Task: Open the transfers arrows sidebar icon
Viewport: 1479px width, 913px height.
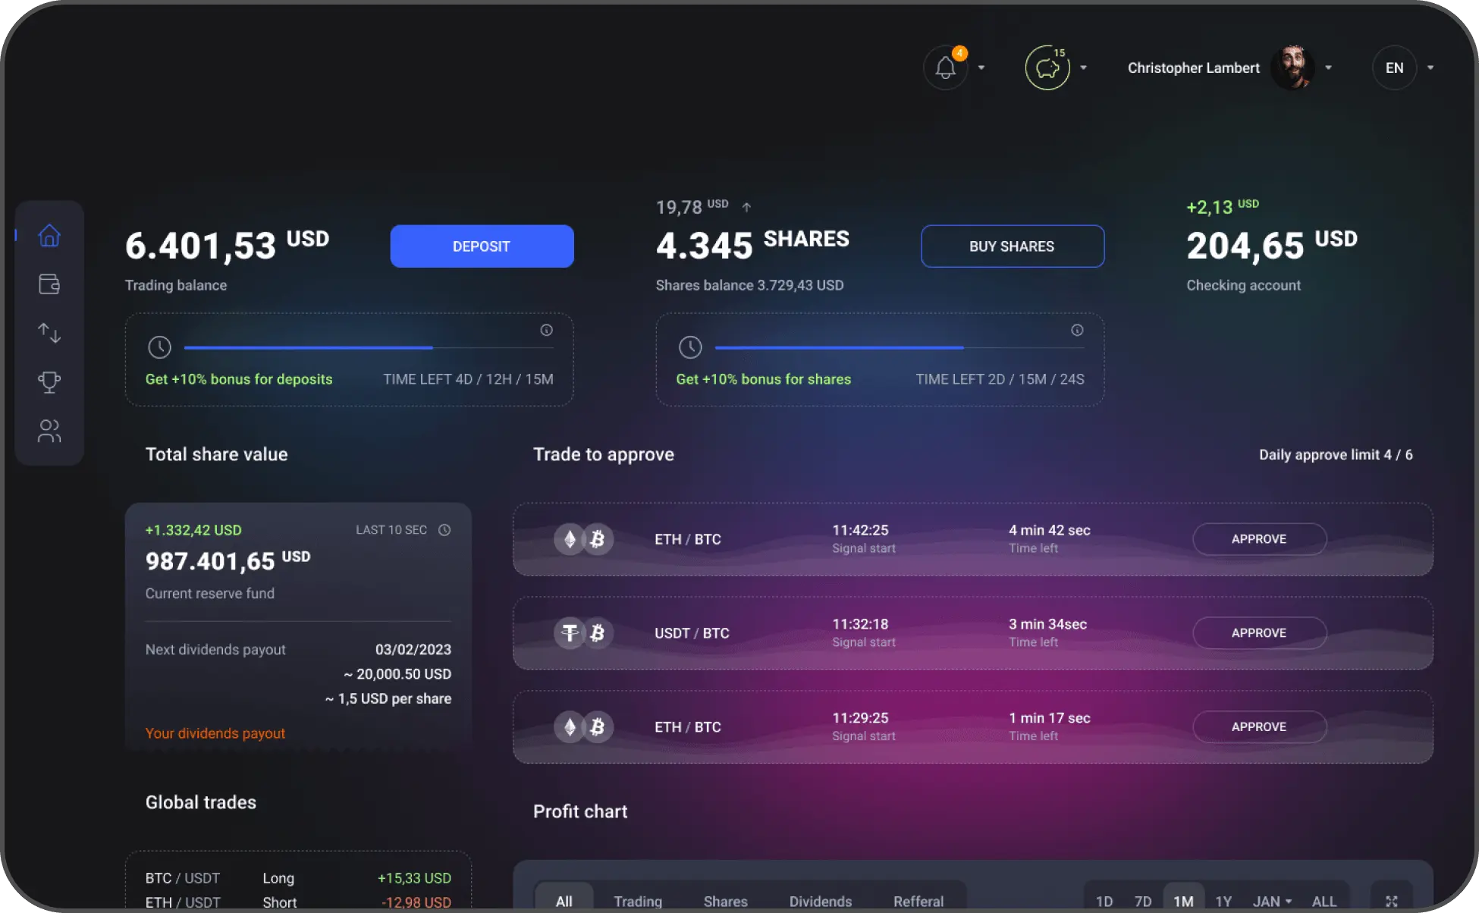Action: 49,333
